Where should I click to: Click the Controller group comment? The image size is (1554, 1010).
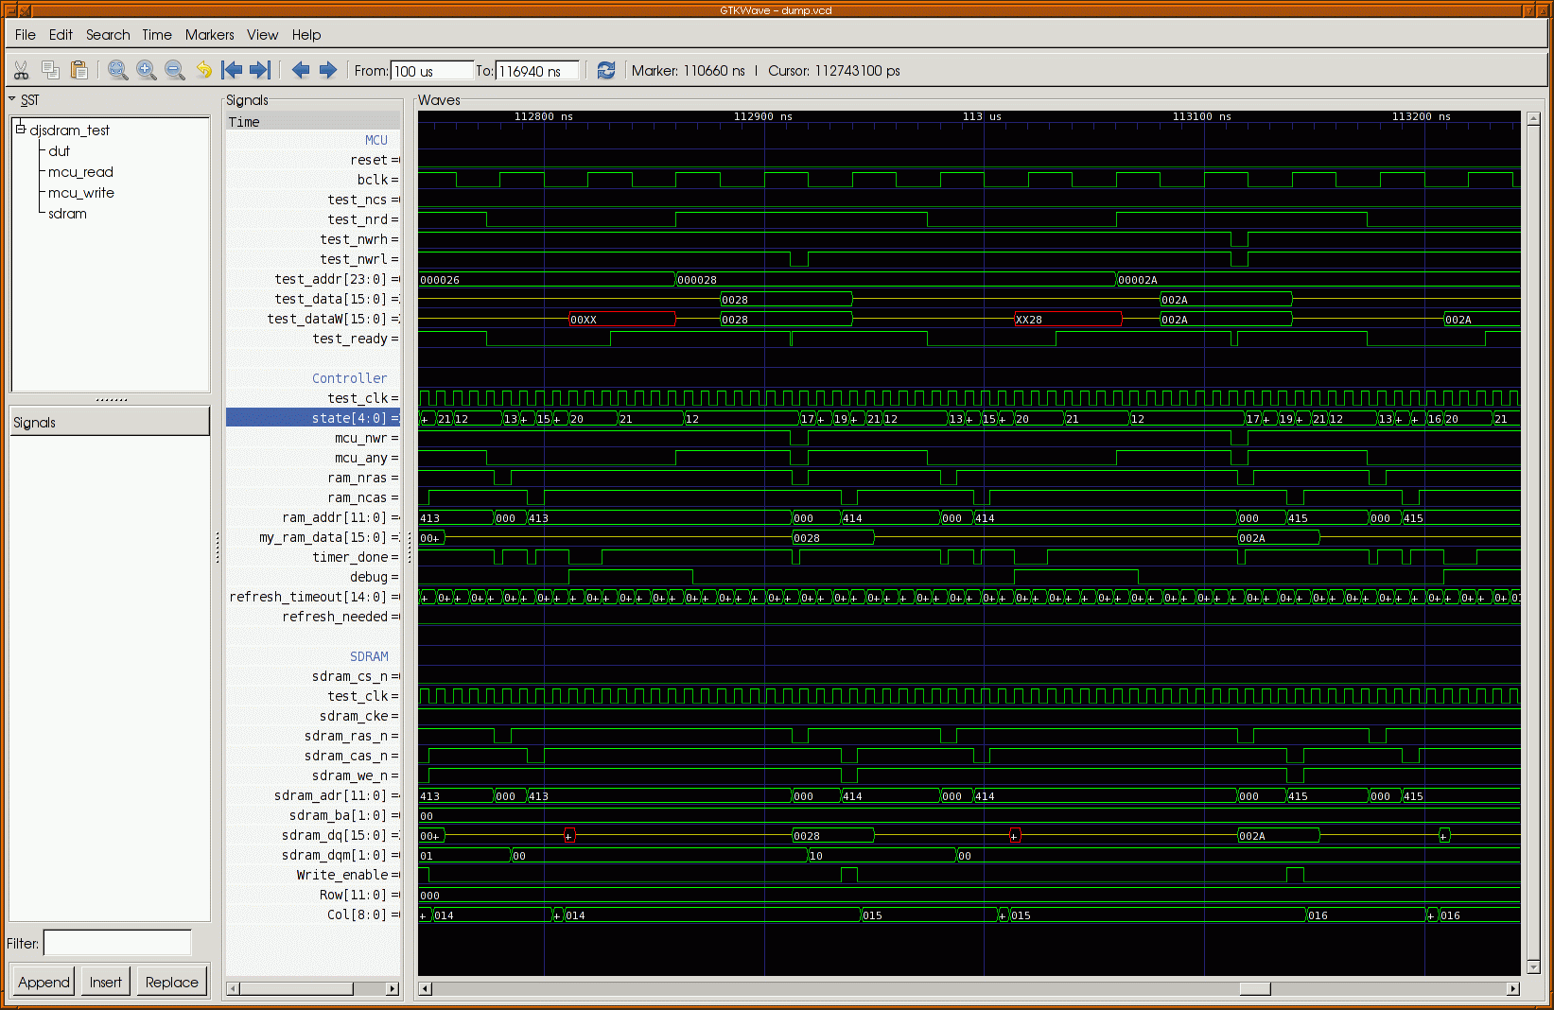349,378
